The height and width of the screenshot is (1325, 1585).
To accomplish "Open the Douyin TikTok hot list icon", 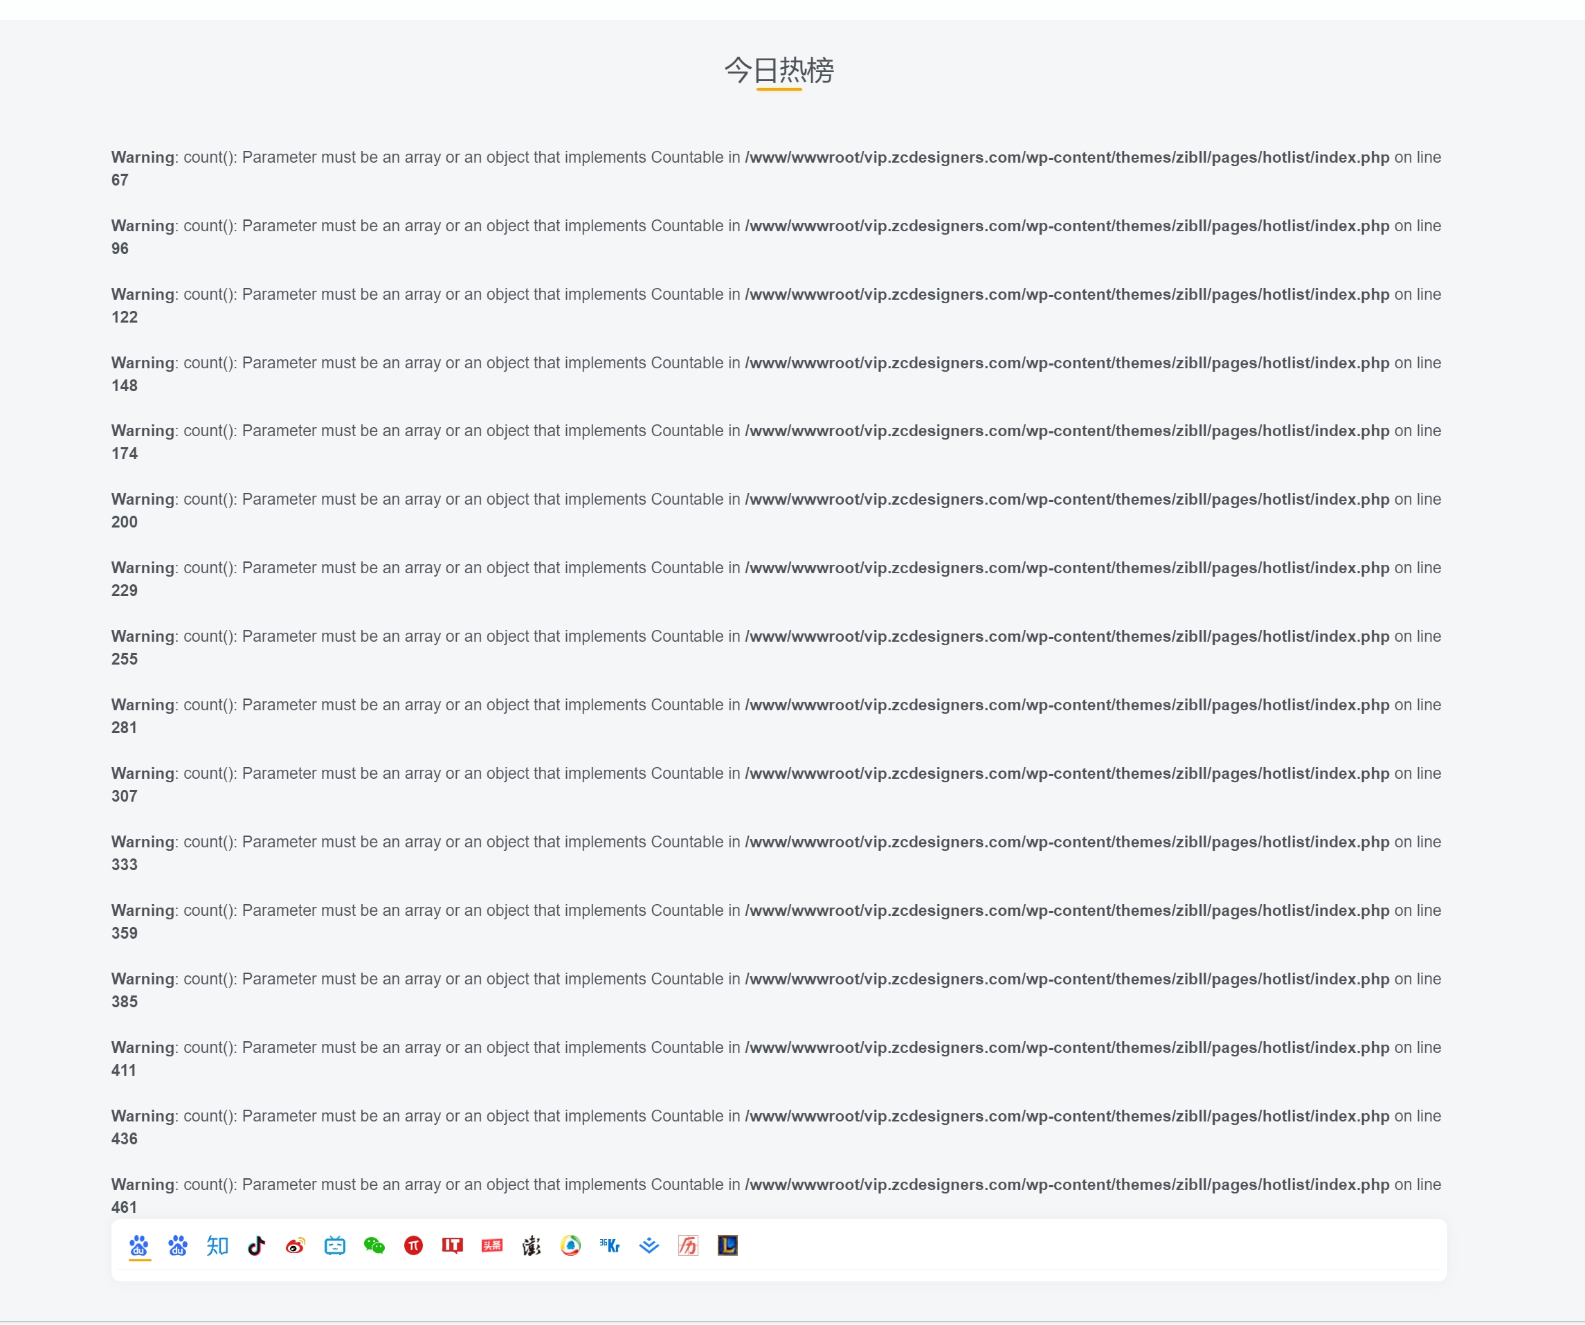I will tap(257, 1245).
